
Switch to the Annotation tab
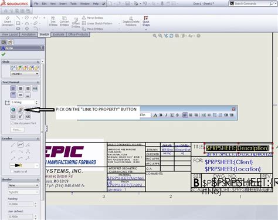(x=28, y=35)
